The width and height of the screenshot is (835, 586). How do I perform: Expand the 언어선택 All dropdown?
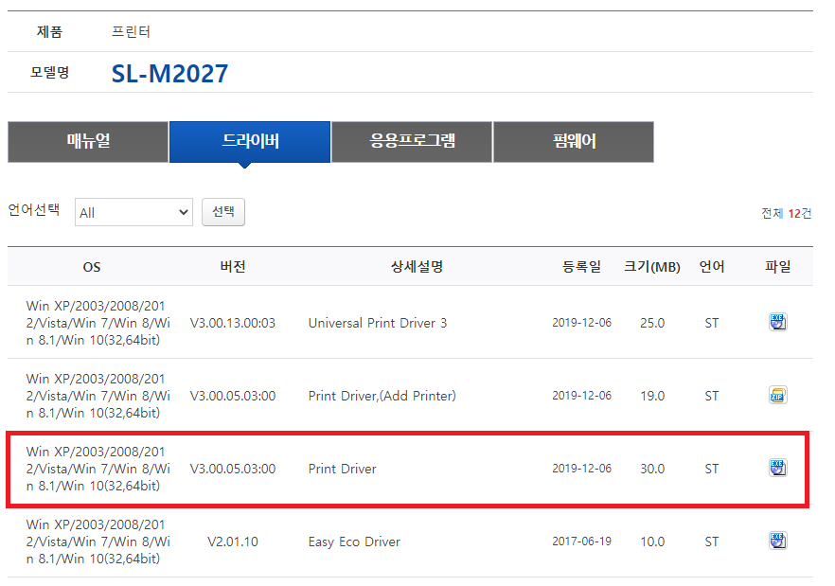[x=133, y=213]
